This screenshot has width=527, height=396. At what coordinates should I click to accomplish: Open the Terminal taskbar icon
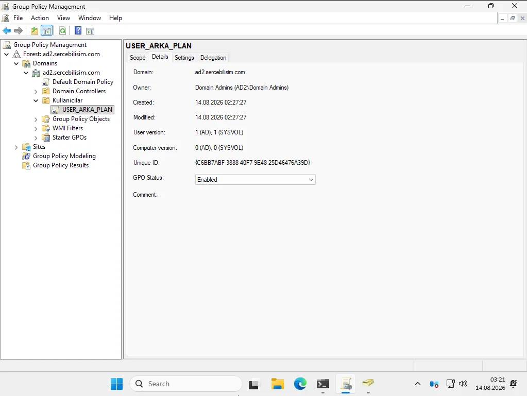[322, 384]
